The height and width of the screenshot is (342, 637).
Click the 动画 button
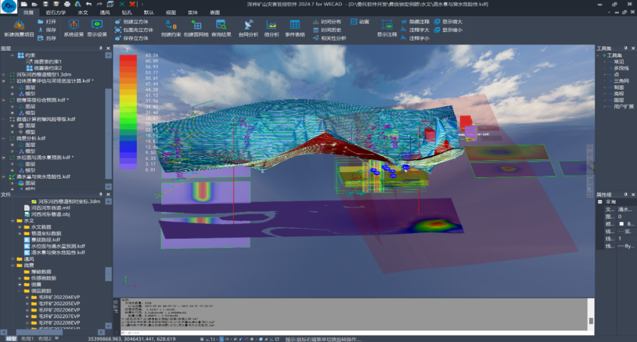pos(360,22)
